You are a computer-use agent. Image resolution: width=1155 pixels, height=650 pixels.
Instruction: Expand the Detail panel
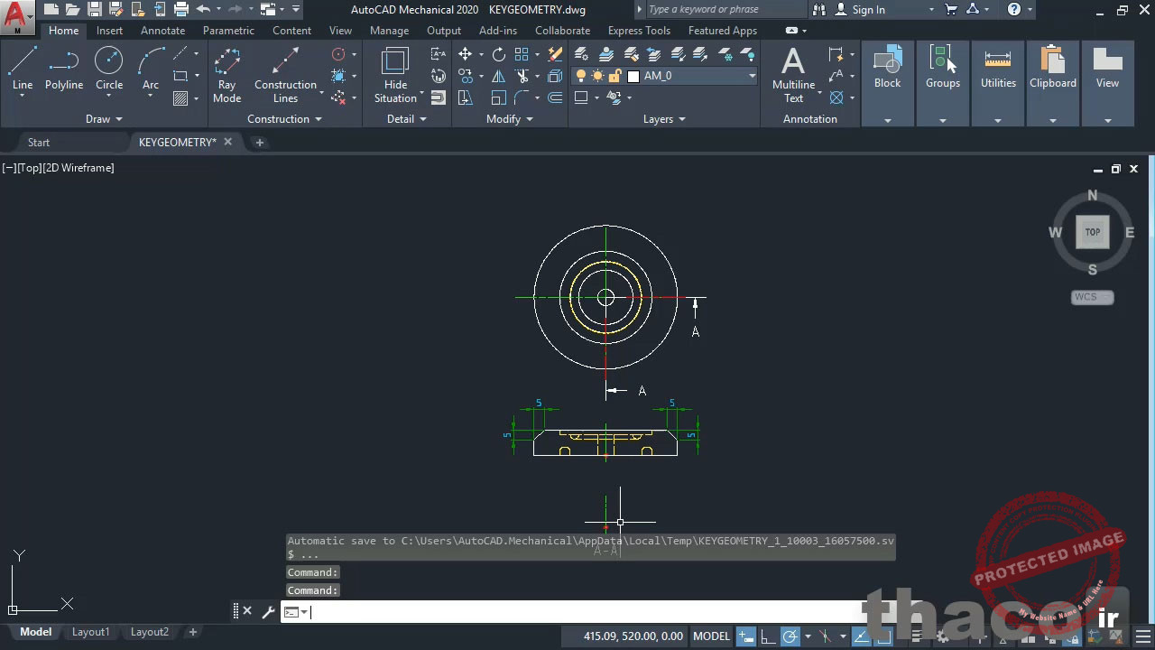[406, 119]
